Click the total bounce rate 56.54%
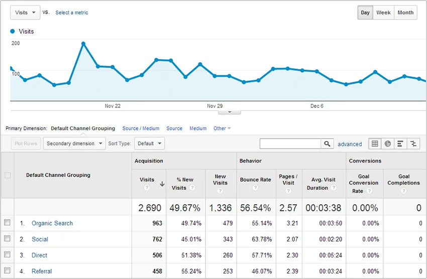This screenshot has height=279, width=427. point(255,208)
